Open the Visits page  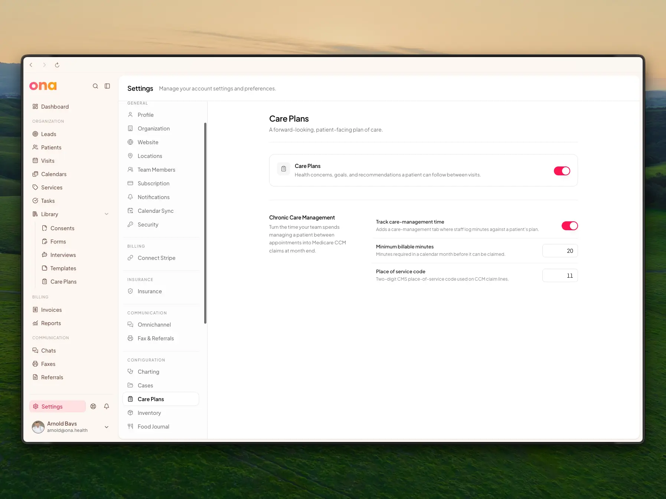point(71,161)
